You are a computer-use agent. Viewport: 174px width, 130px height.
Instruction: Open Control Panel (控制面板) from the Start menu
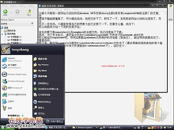48,83
